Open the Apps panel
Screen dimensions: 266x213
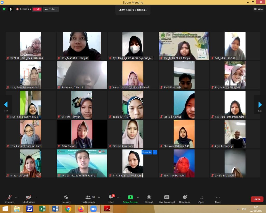click(201, 197)
